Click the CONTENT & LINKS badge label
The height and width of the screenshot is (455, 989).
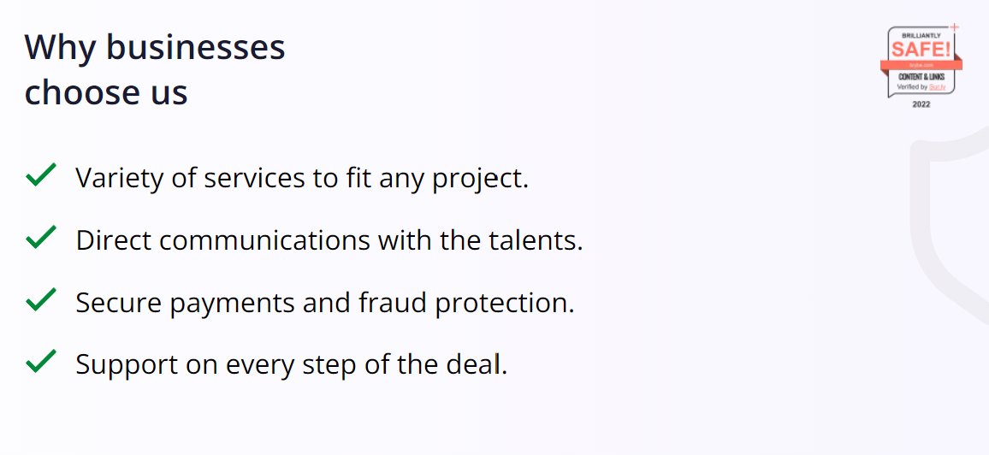coord(921,77)
